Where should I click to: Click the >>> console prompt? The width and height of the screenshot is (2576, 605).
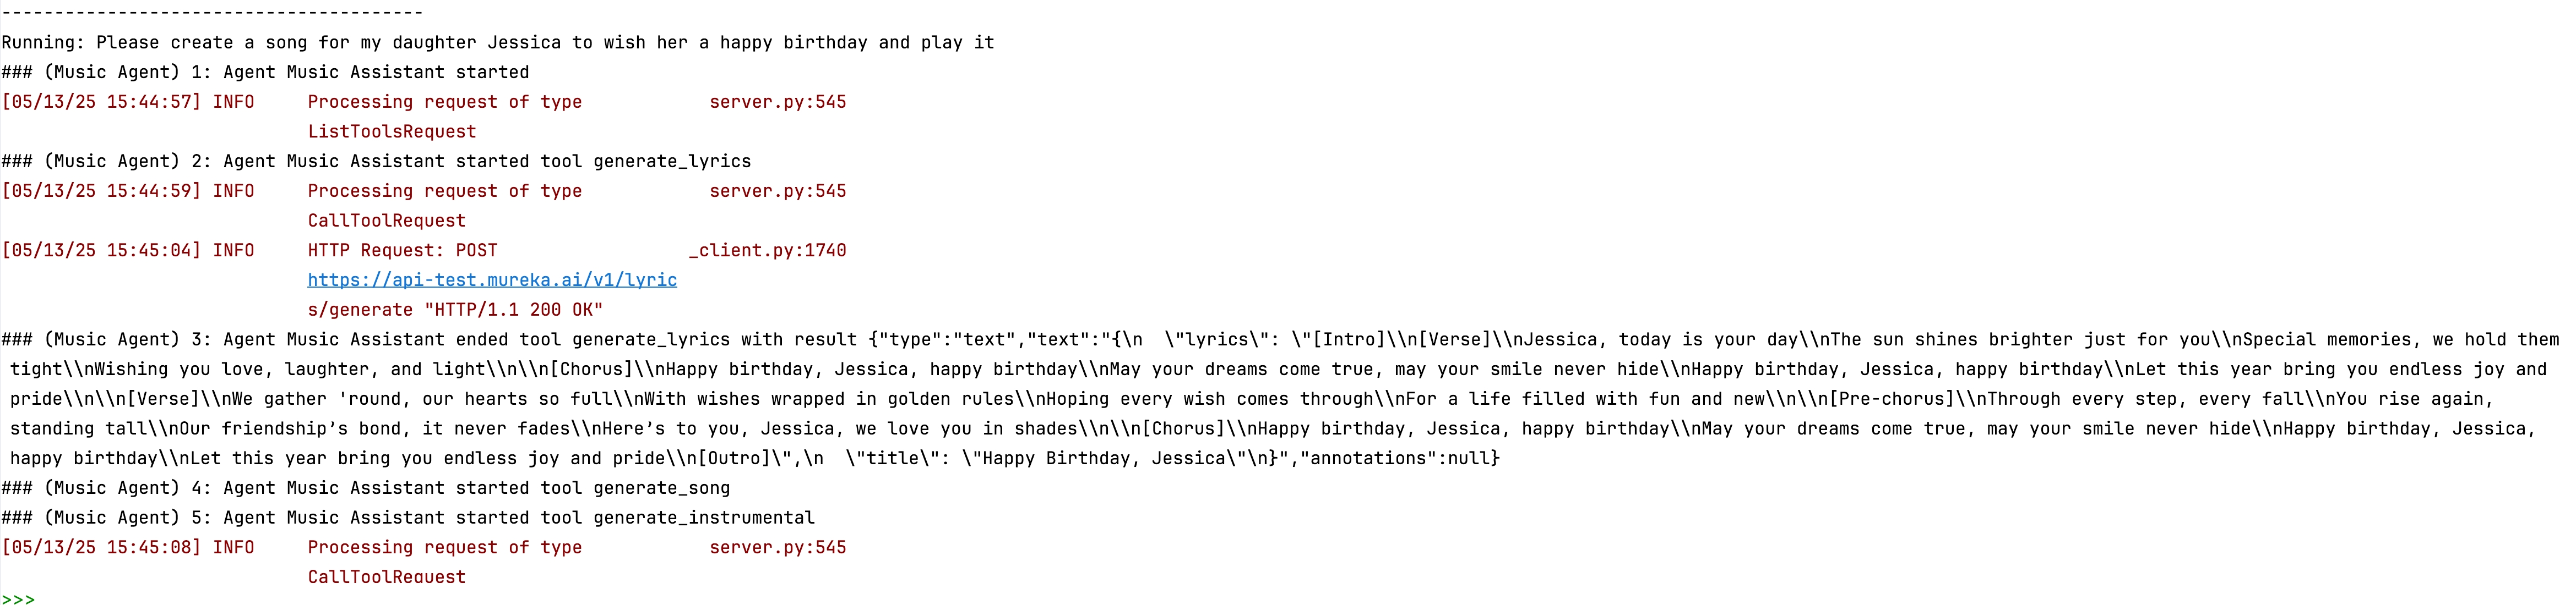18,599
